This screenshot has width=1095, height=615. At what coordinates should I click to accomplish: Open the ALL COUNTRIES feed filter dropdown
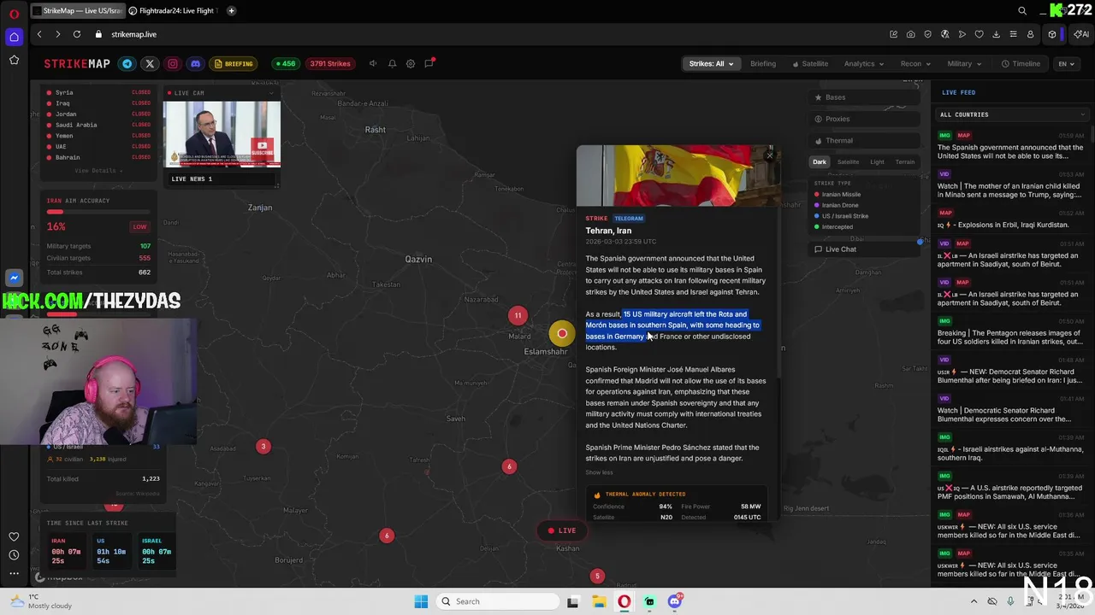[1012, 114]
